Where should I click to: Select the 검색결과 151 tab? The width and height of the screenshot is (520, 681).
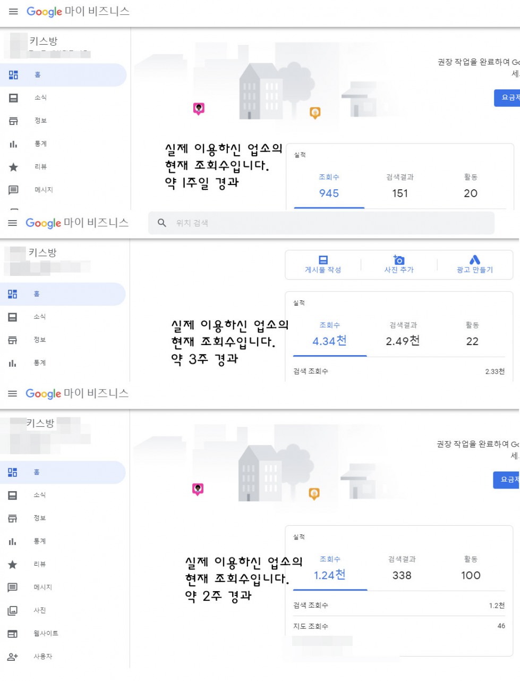pyautogui.click(x=400, y=186)
